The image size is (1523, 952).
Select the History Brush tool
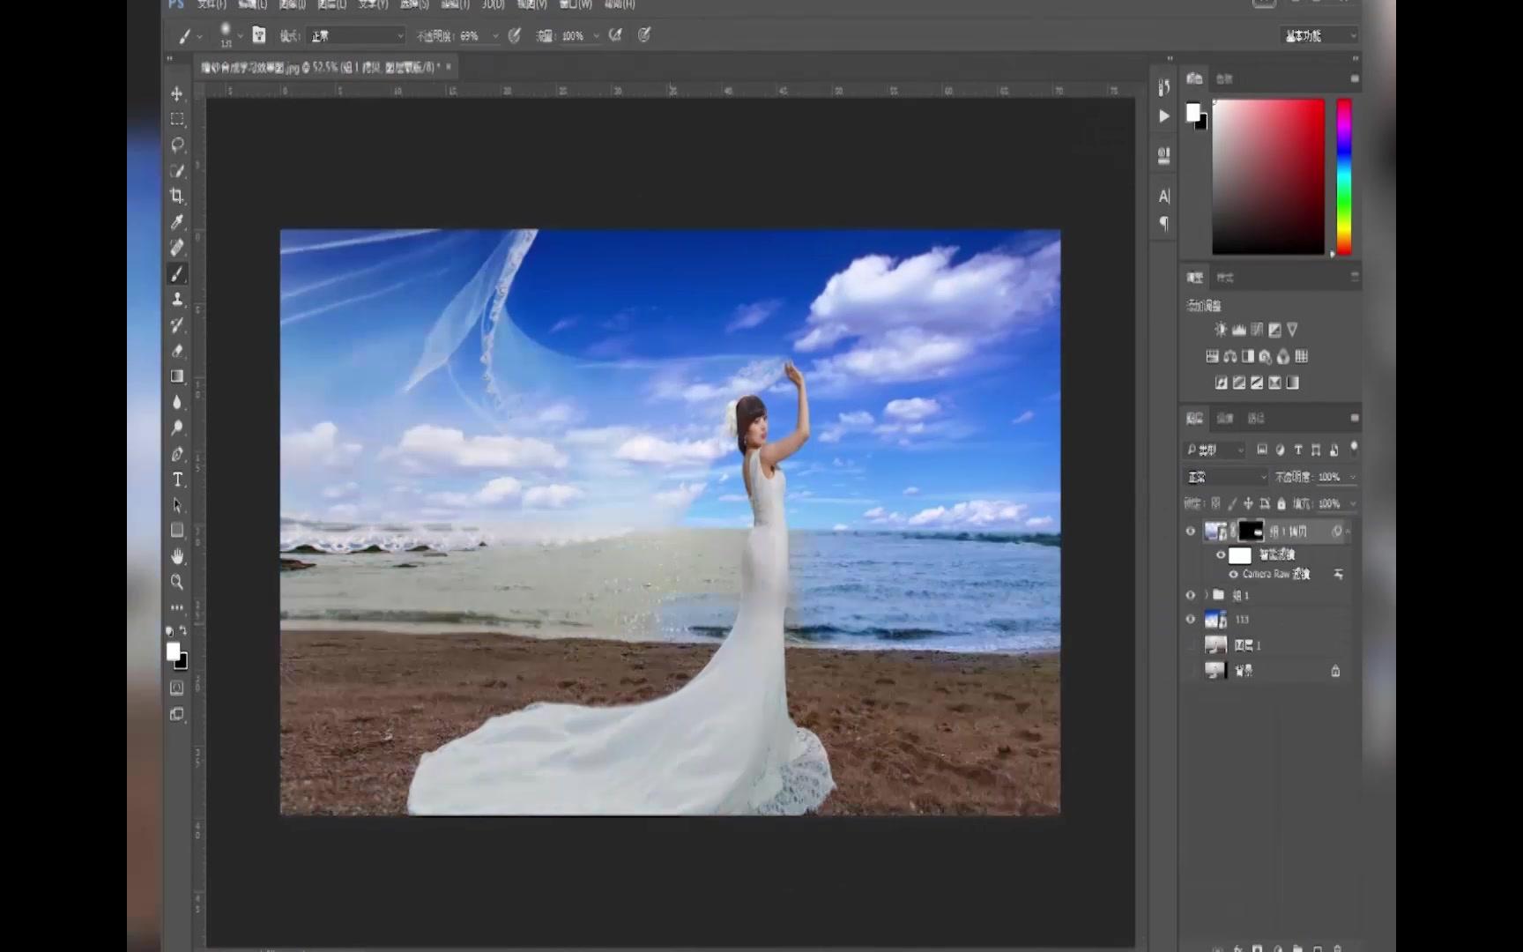[177, 325]
